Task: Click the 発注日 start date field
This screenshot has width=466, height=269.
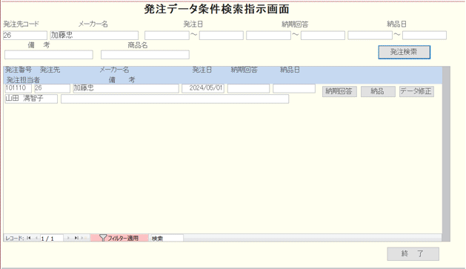Action: [x=167, y=36]
